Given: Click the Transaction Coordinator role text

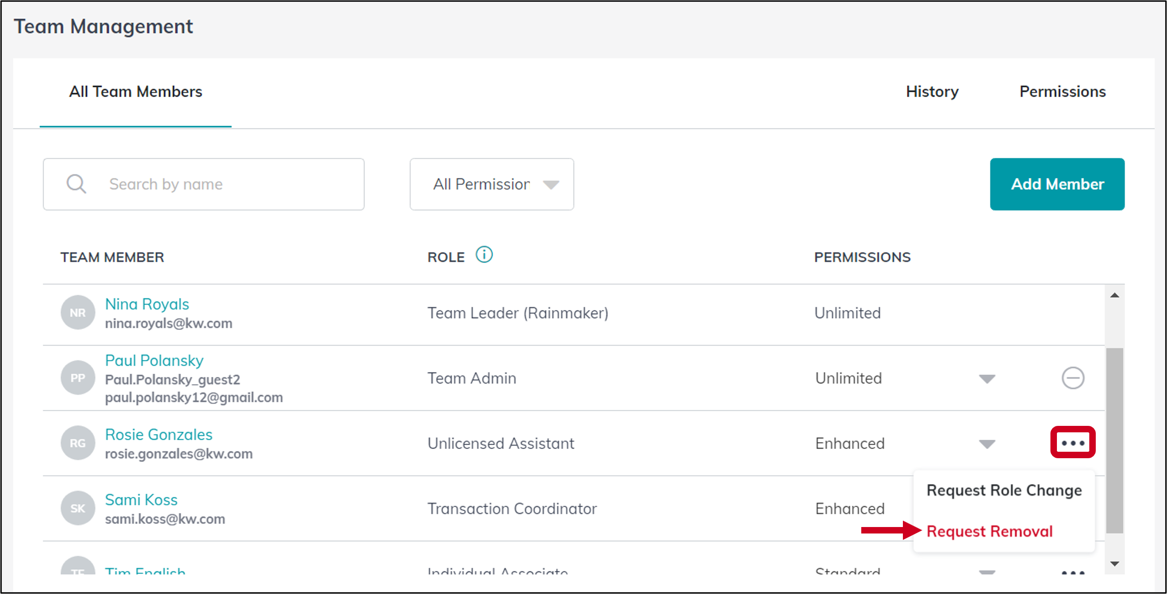Looking at the screenshot, I should (x=512, y=509).
